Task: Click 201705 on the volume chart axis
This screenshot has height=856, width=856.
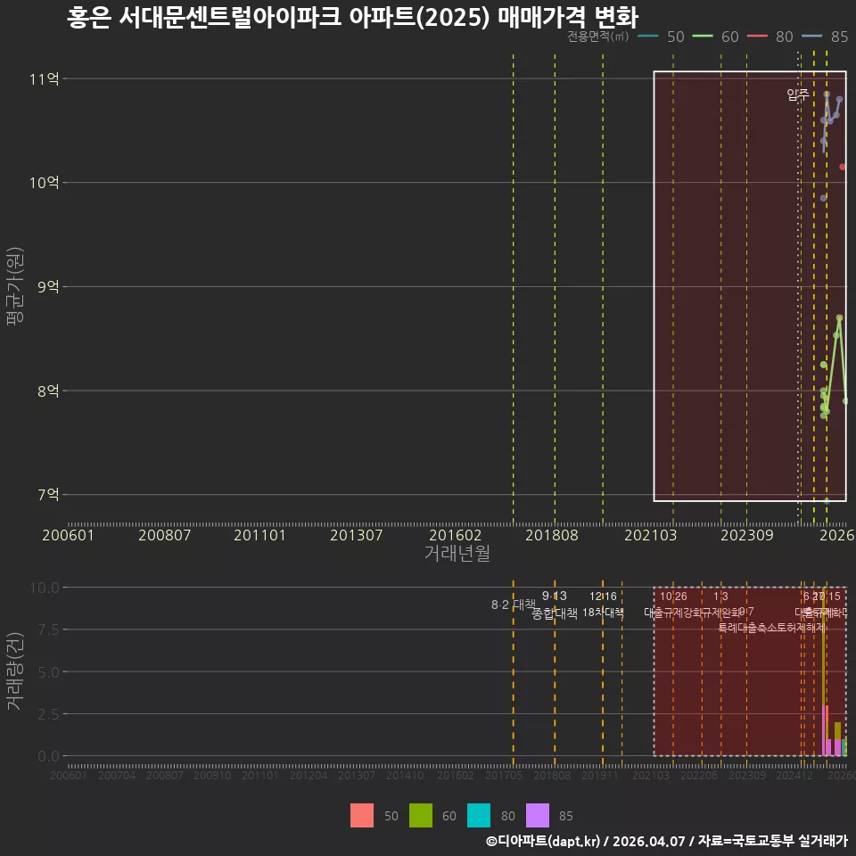Action: click(503, 775)
